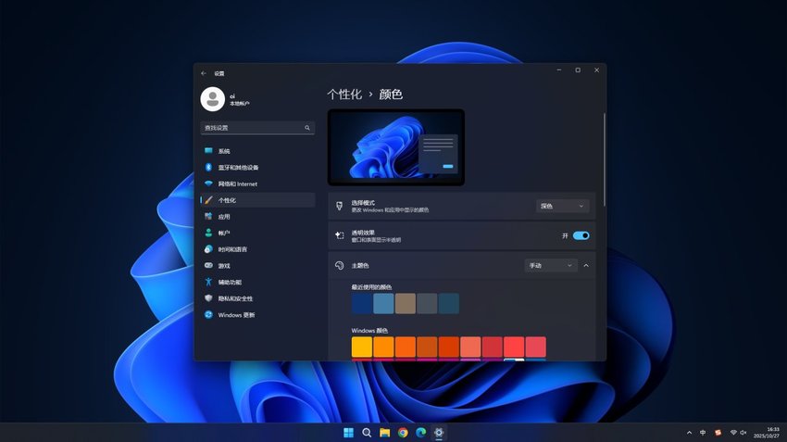The width and height of the screenshot is (787, 442).
Task: Open the accent color dropdown showing 手动
Action: (551, 266)
